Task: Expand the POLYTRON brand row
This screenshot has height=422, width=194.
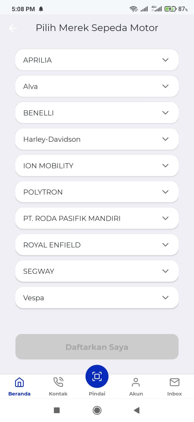Action: click(97, 192)
